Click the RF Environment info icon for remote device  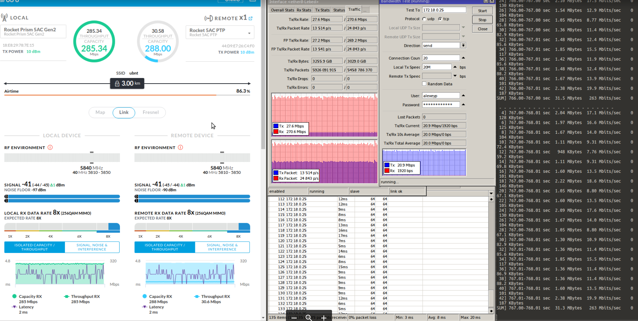180,147
